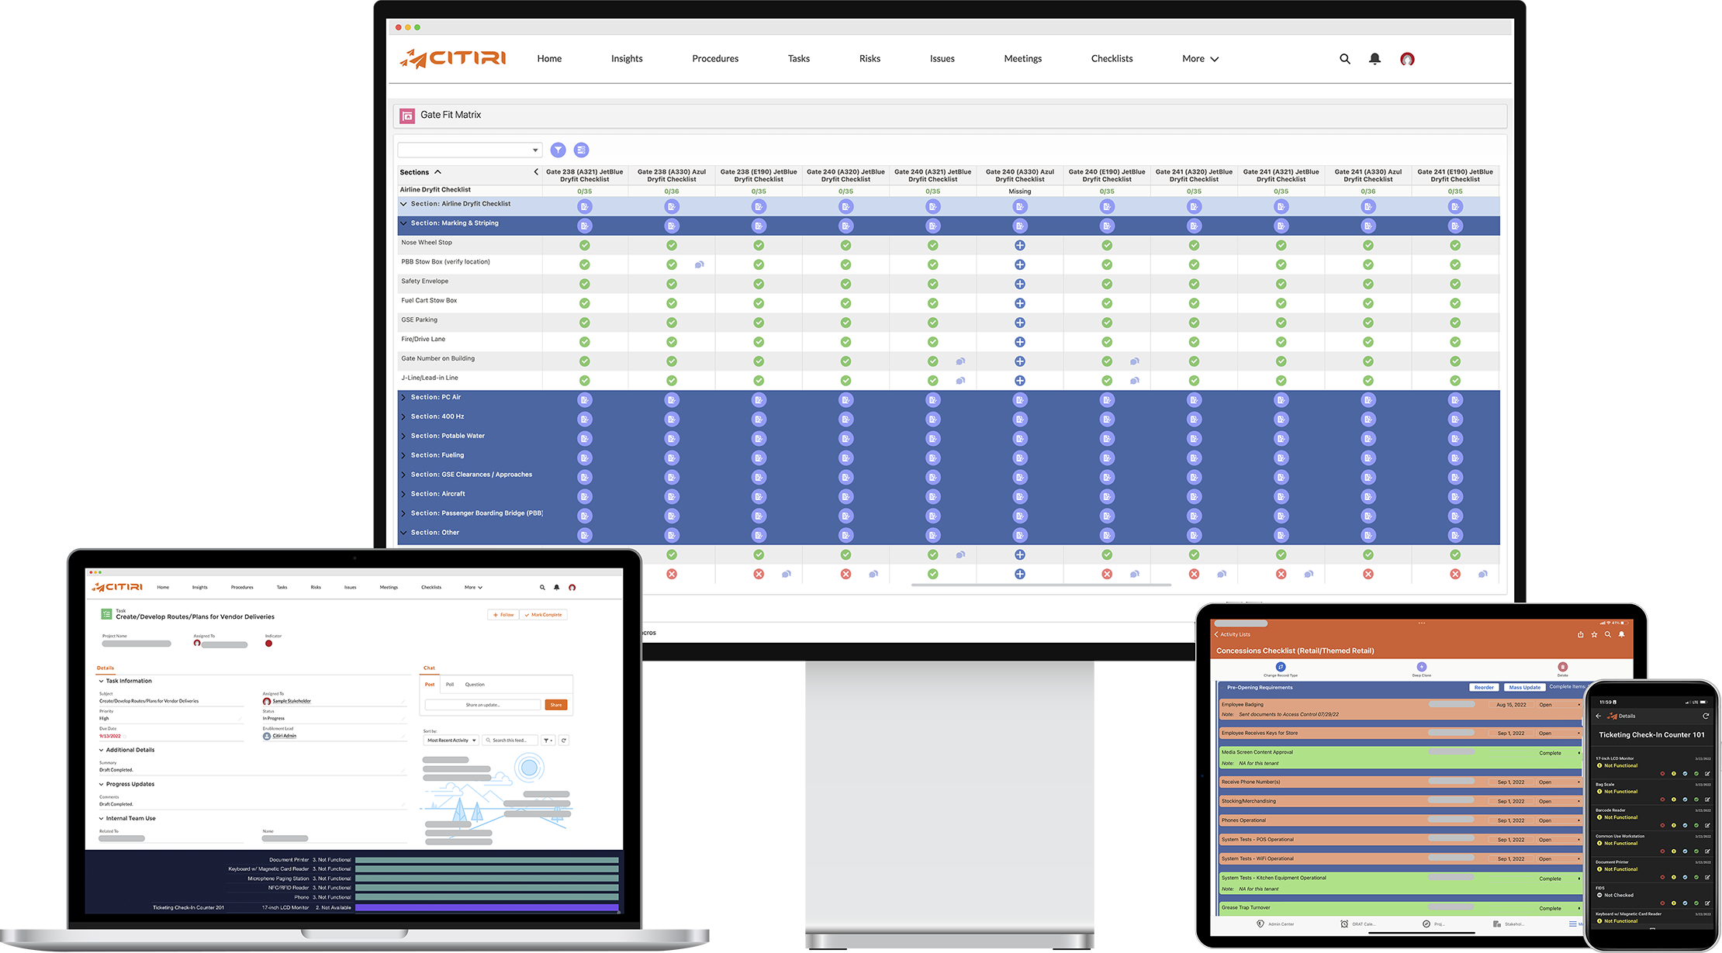Select blue status for Document Printer on phone
Image resolution: width=1722 pixels, height=953 pixels.
pyautogui.click(x=1685, y=877)
